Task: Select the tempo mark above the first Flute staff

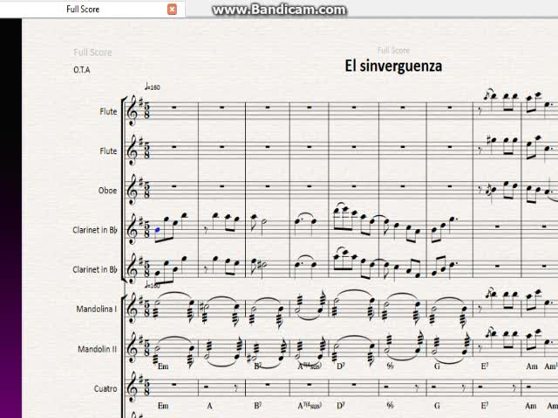Action: [153, 87]
